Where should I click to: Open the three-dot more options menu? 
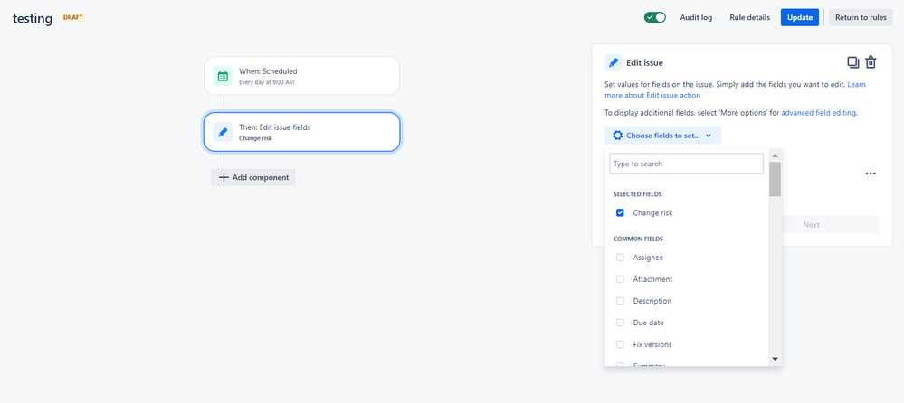[x=871, y=173]
